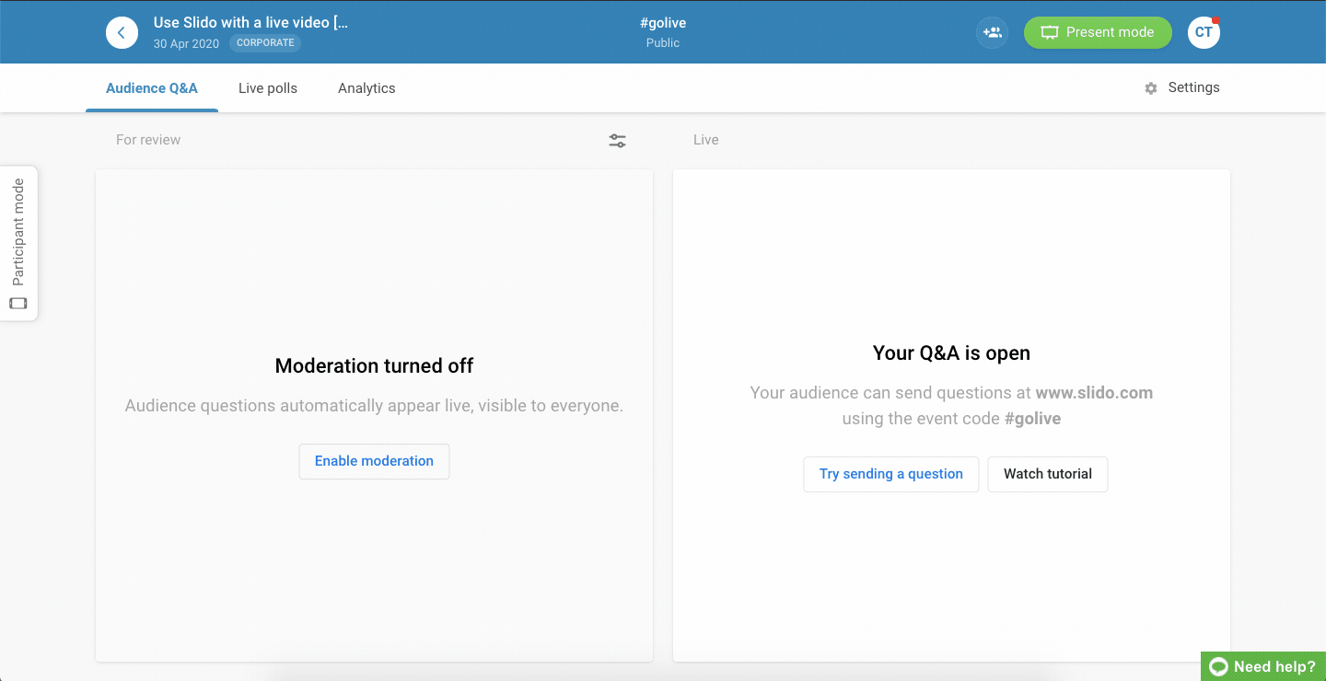The width and height of the screenshot is (1326, 681).
Task: Open the Need help? chat widget
Action: [1263, 666]
